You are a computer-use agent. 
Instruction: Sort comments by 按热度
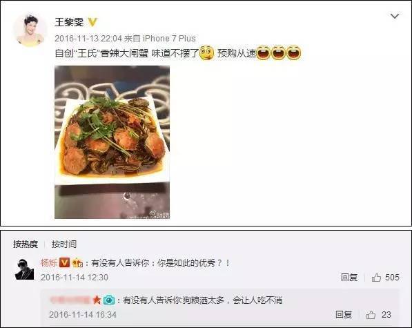pos(26,244)
